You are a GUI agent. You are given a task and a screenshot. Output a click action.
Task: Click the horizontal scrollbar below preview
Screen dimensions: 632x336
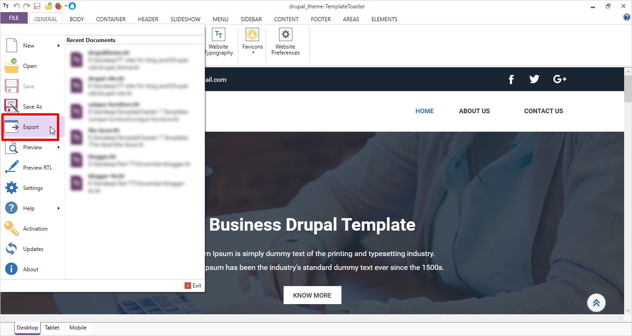coord(312,318)
